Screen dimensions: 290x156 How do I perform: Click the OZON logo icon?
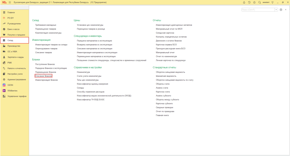click(4, 85)
